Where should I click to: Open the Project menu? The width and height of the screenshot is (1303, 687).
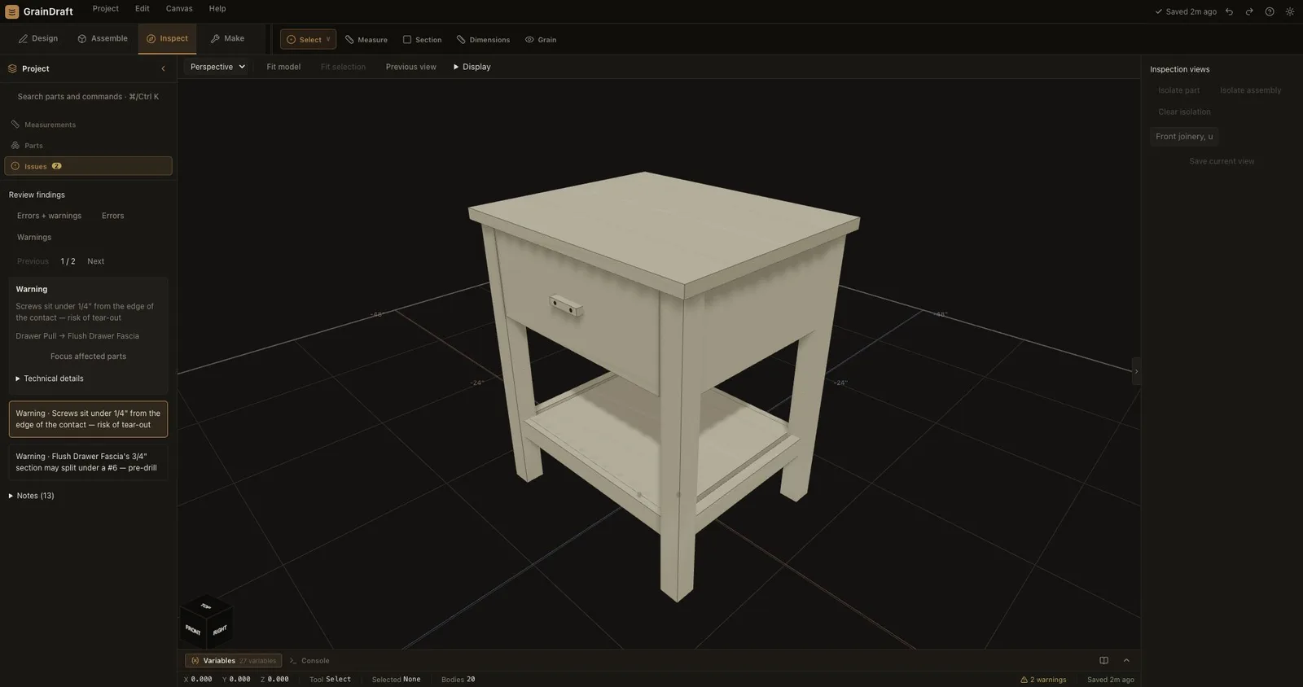coord(105,8)
